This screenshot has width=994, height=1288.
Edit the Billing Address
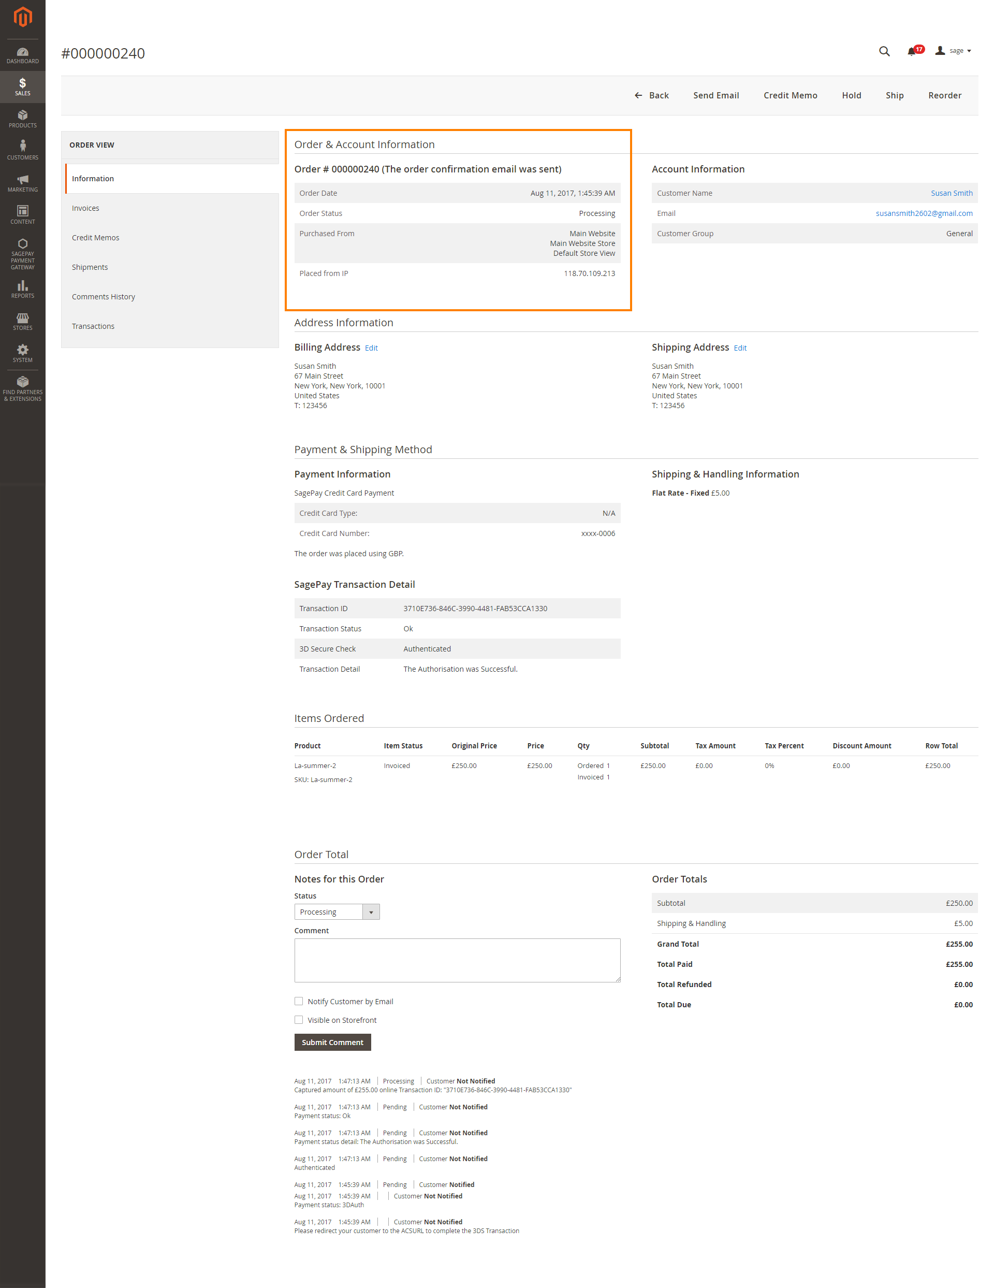pyautogui.click(x=371, y=348)
